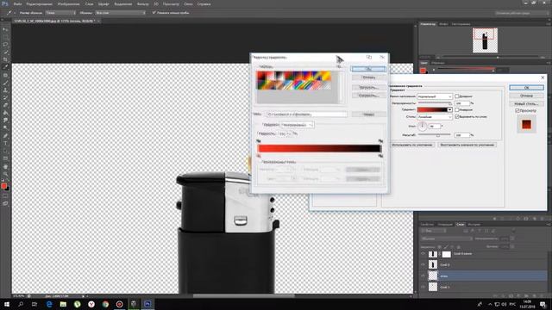This screenshot has width=552, height=310.
Task: Select the Brush tool
Action: pyautogui.click(x=5, y=83)
